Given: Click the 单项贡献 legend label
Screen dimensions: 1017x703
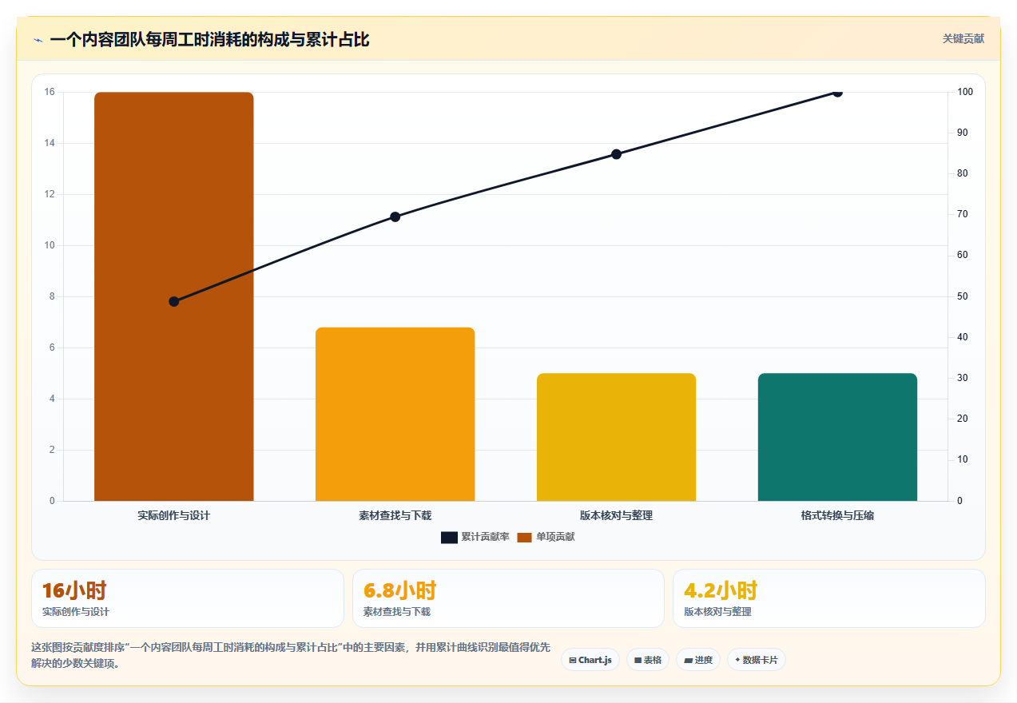Looking at the screenshot, I should click(555, 537).
